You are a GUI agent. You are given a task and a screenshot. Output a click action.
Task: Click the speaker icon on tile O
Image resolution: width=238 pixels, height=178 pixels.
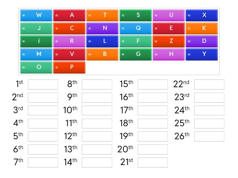click(24, 67)
